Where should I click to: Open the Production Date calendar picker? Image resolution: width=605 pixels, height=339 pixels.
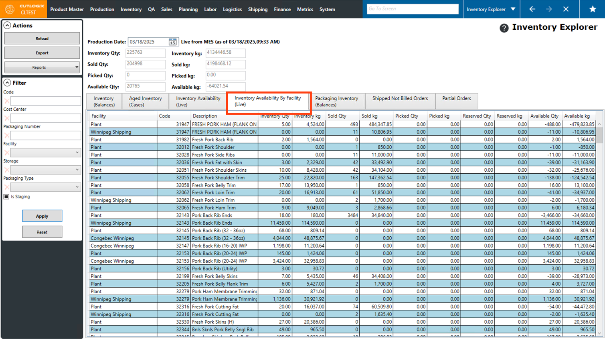[x=172, y=42]
